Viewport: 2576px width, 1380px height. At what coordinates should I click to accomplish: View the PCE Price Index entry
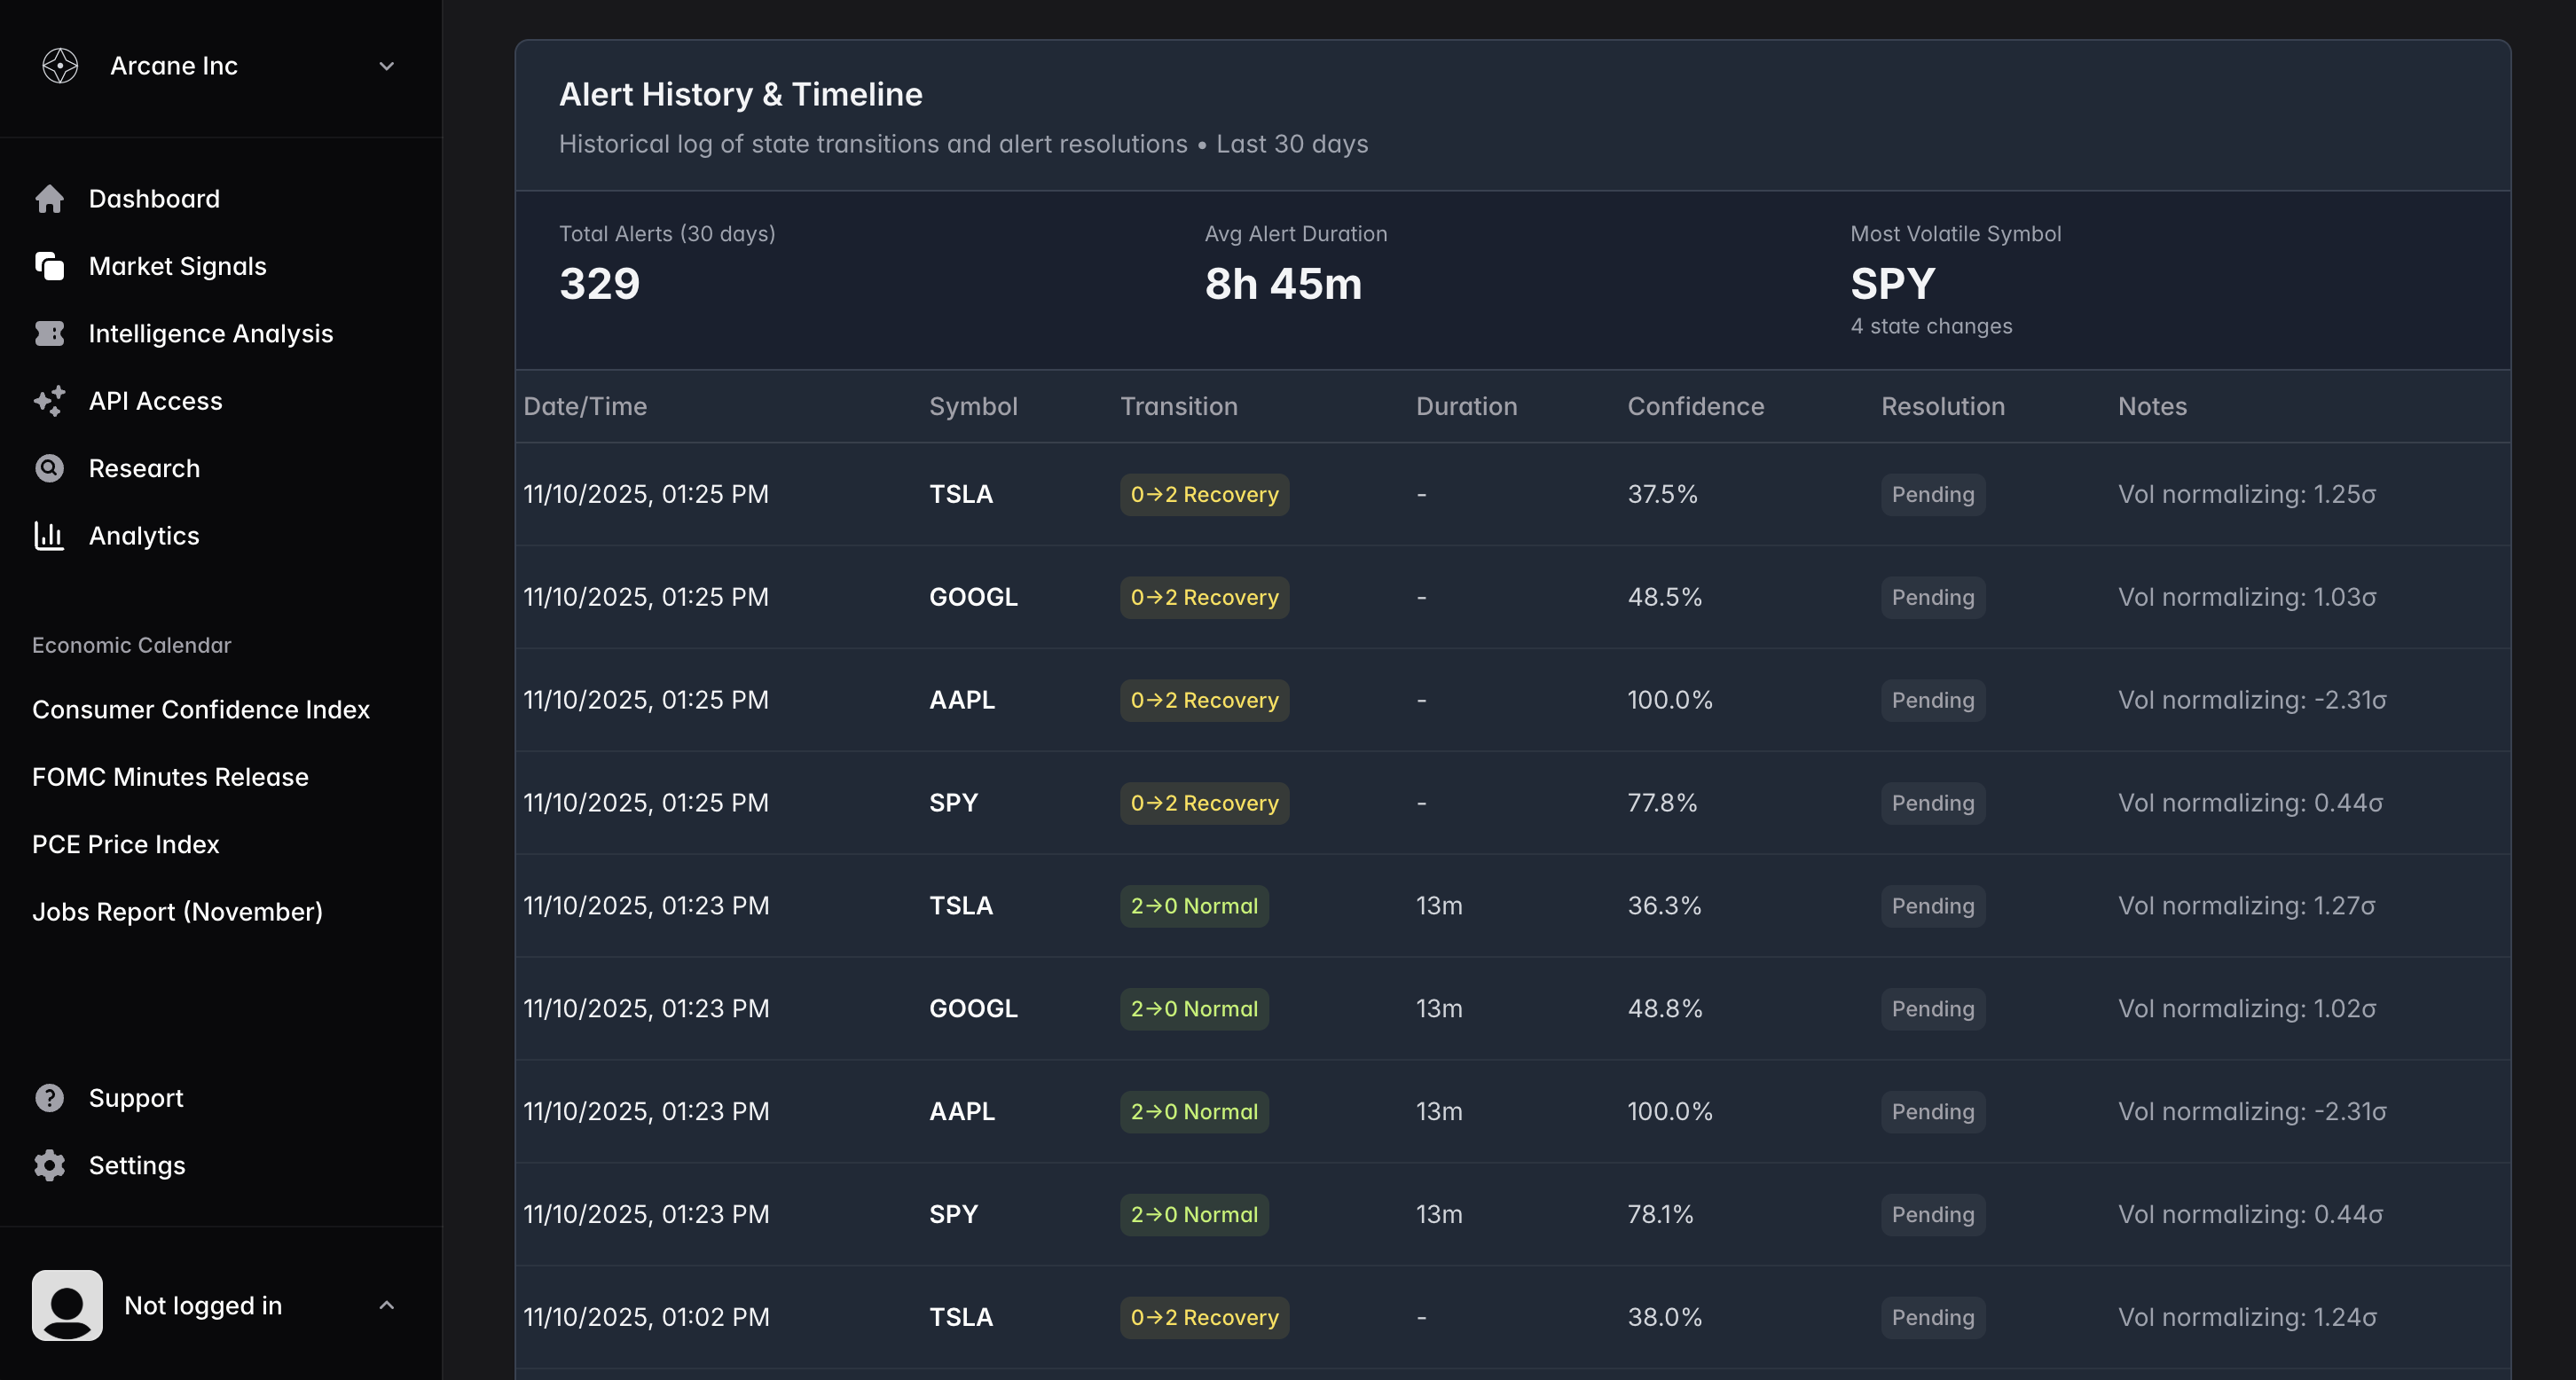click(124, 844)
